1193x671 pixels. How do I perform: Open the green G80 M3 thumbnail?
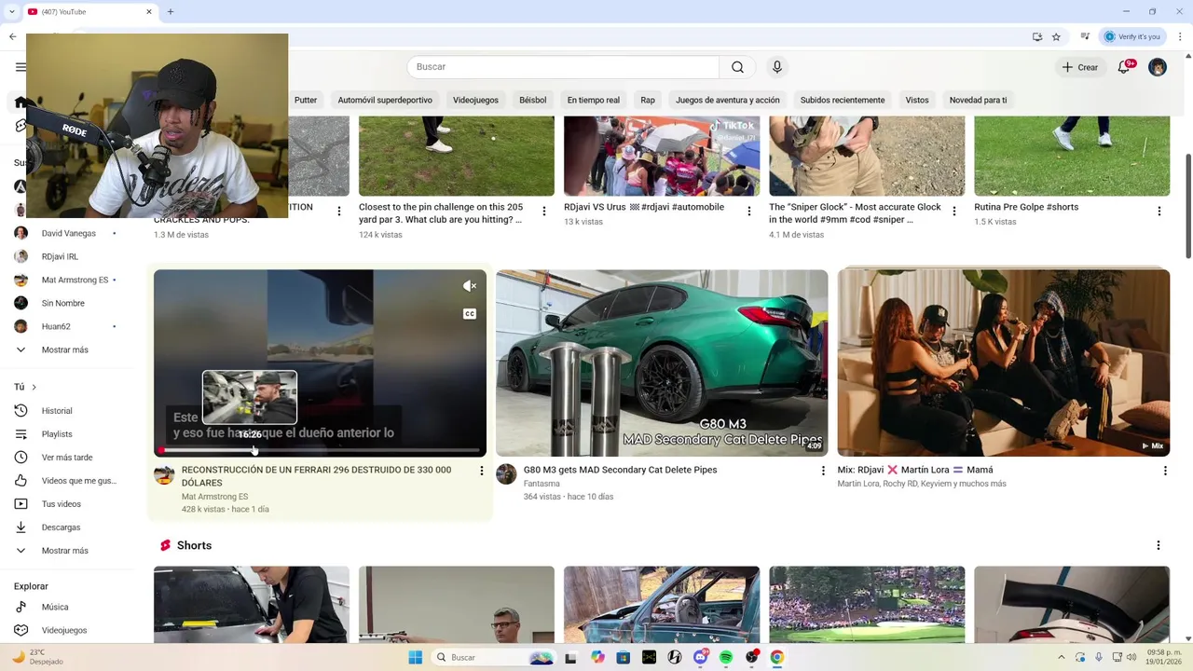[x=662, y=363]
